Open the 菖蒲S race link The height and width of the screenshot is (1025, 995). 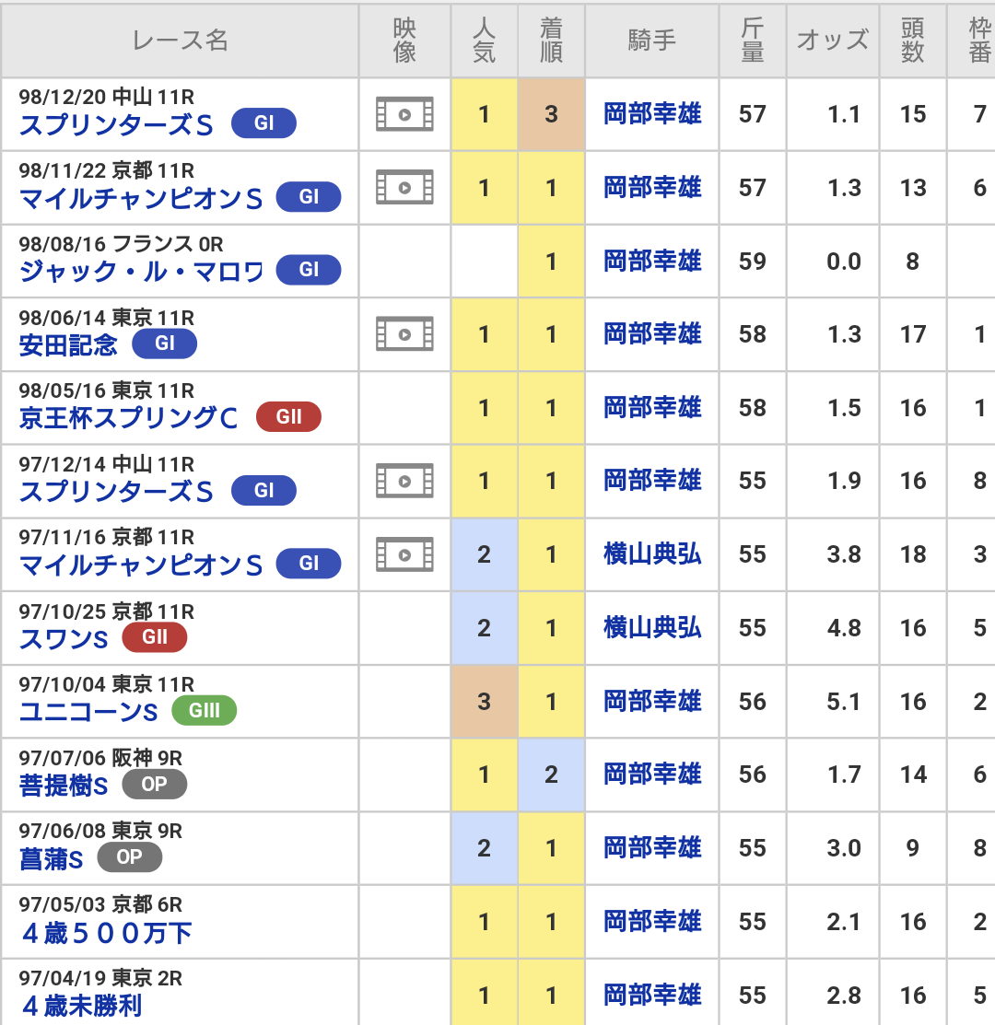(x=52, y=858)
